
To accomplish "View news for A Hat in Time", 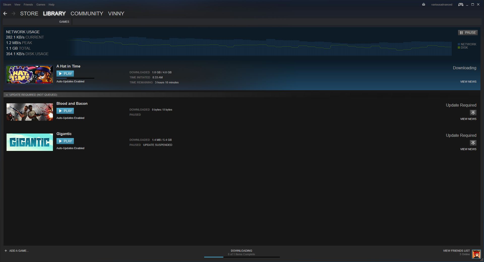I will click(x=468, y=82).
